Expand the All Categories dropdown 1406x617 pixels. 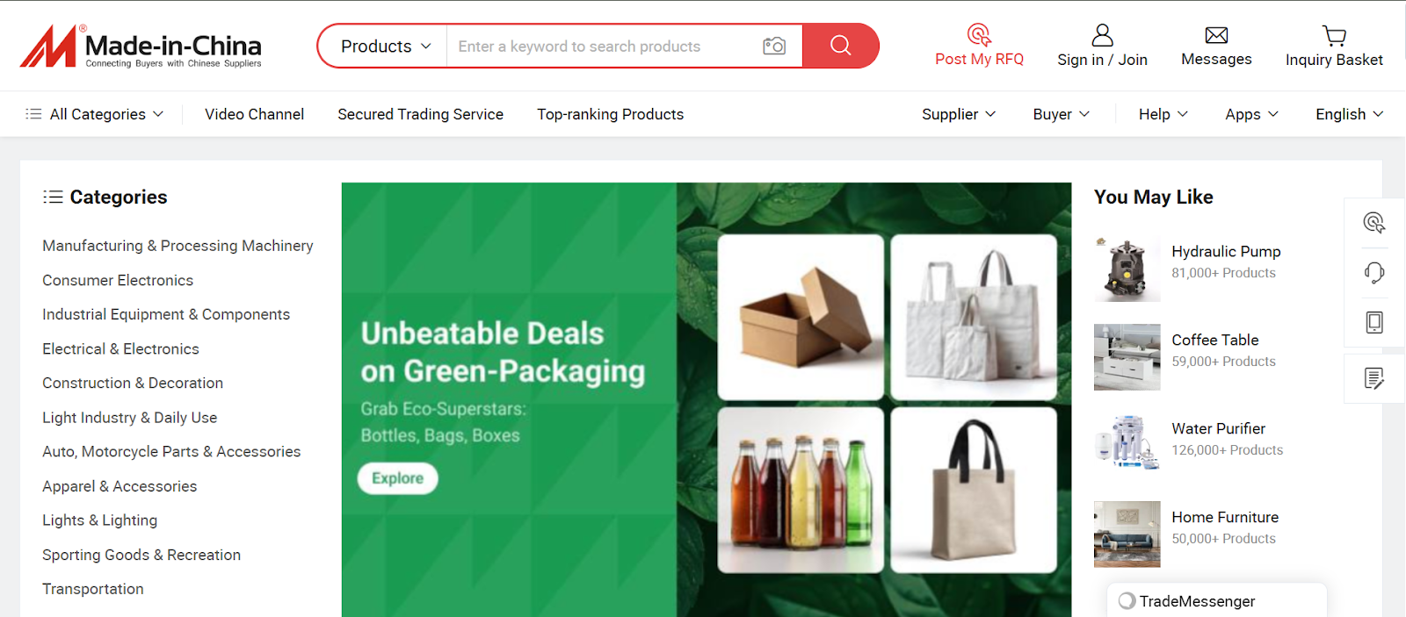(x=95, y=114)
